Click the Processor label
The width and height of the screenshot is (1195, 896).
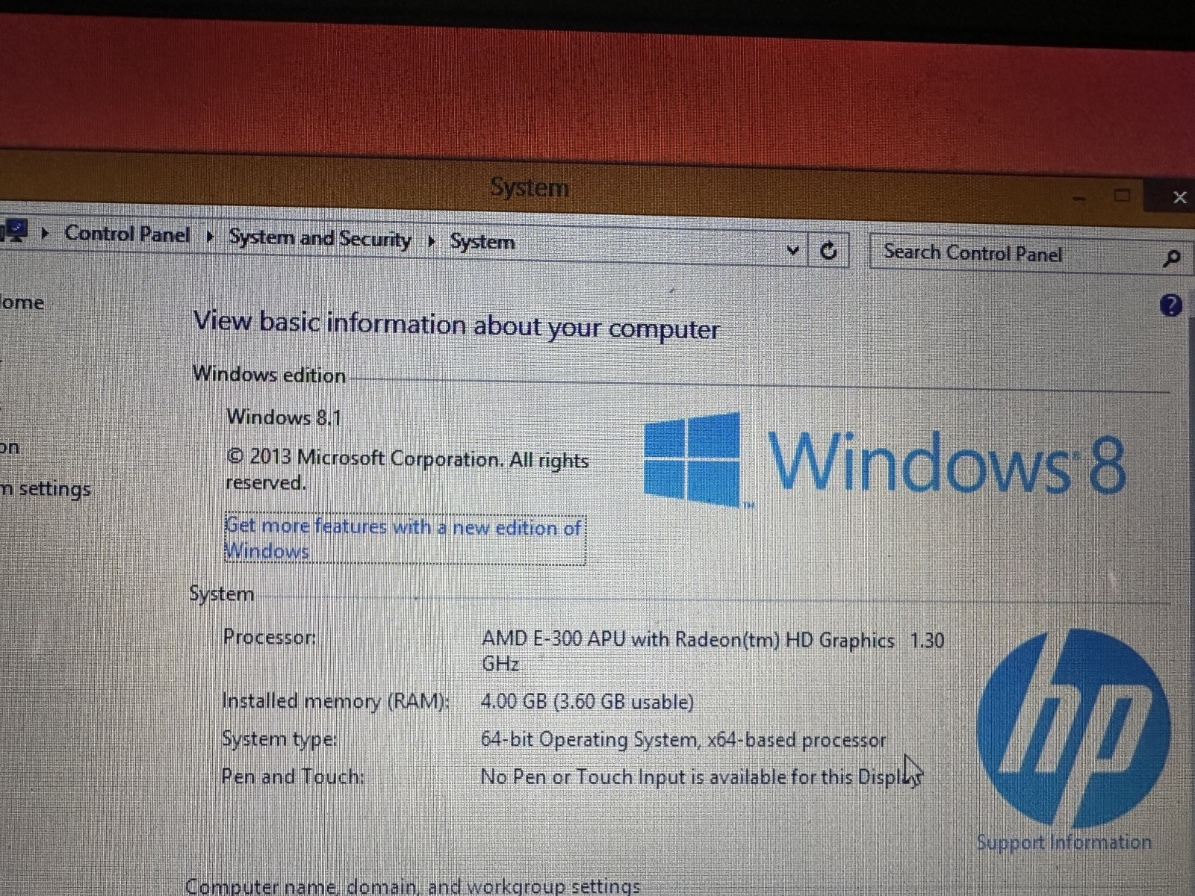pos(270,637)
